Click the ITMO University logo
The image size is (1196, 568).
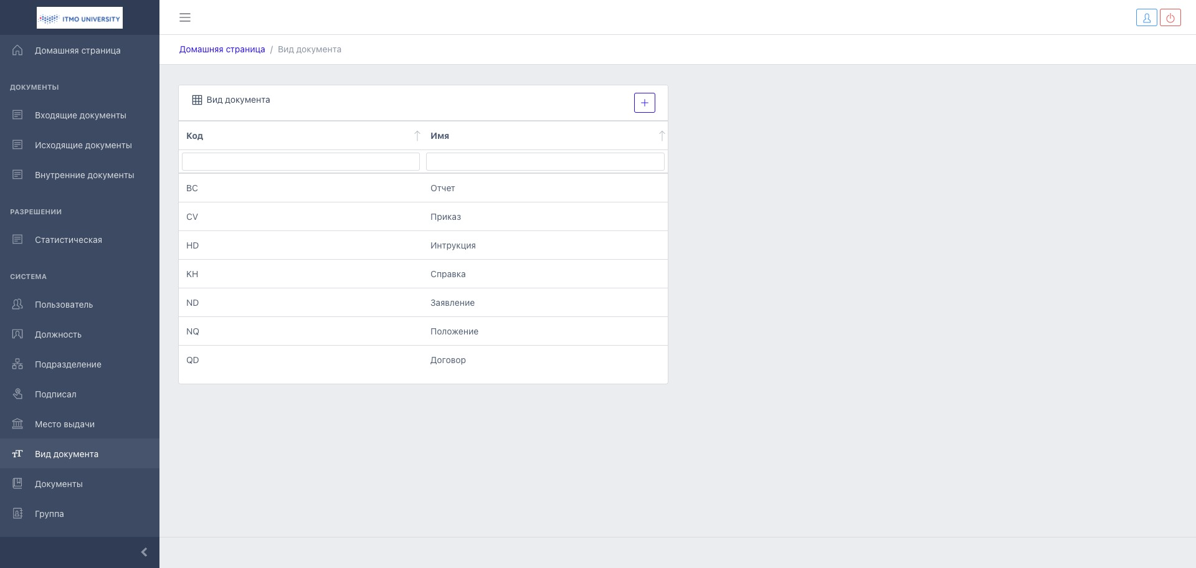click(80, 18)
